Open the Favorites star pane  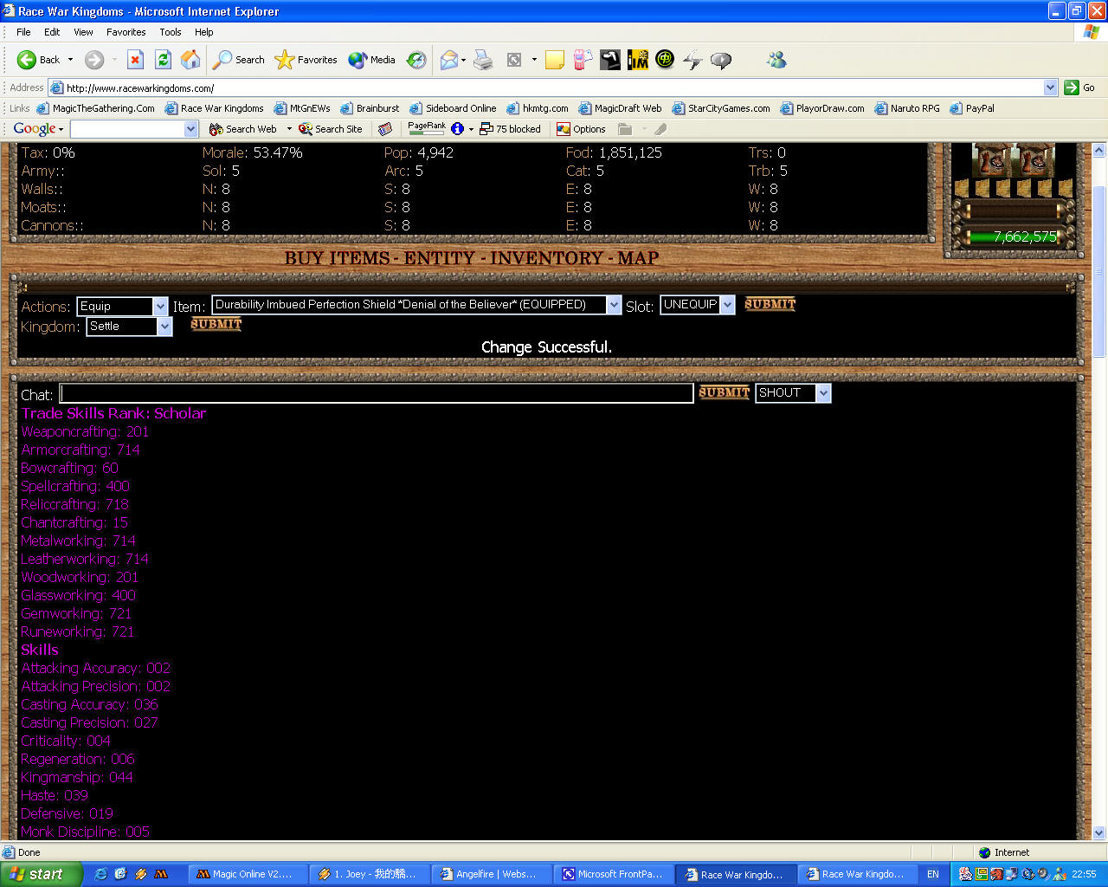pyautogui.click(x=306, y=60)
